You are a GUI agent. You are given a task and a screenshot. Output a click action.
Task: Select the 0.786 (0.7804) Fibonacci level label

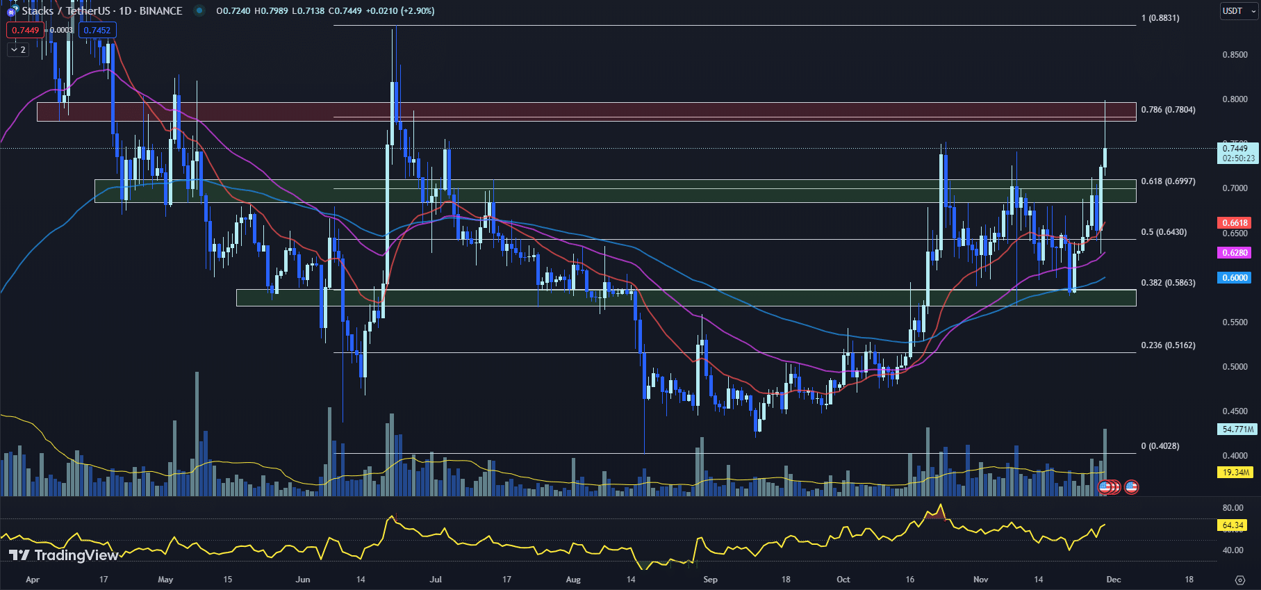click(1168, 110)
